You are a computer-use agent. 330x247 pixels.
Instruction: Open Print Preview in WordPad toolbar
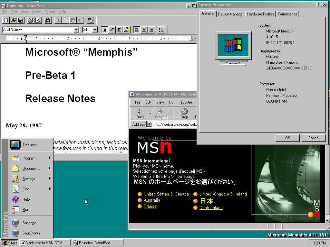coord(38,20)
